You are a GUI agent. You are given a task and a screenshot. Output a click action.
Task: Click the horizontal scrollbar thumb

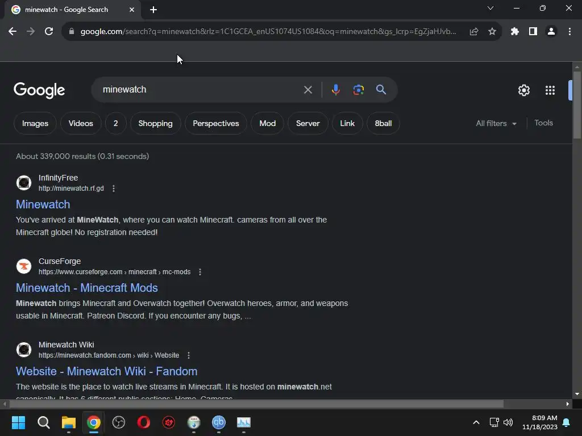click(x=256, y=404)
